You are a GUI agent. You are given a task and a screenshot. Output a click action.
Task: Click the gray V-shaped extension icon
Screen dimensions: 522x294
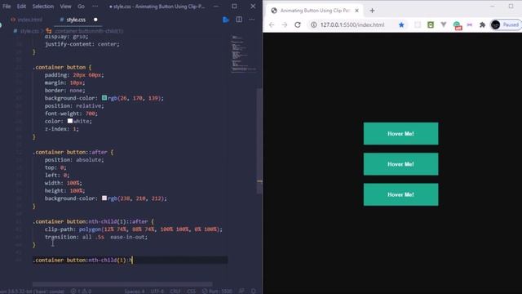[444, 24]
